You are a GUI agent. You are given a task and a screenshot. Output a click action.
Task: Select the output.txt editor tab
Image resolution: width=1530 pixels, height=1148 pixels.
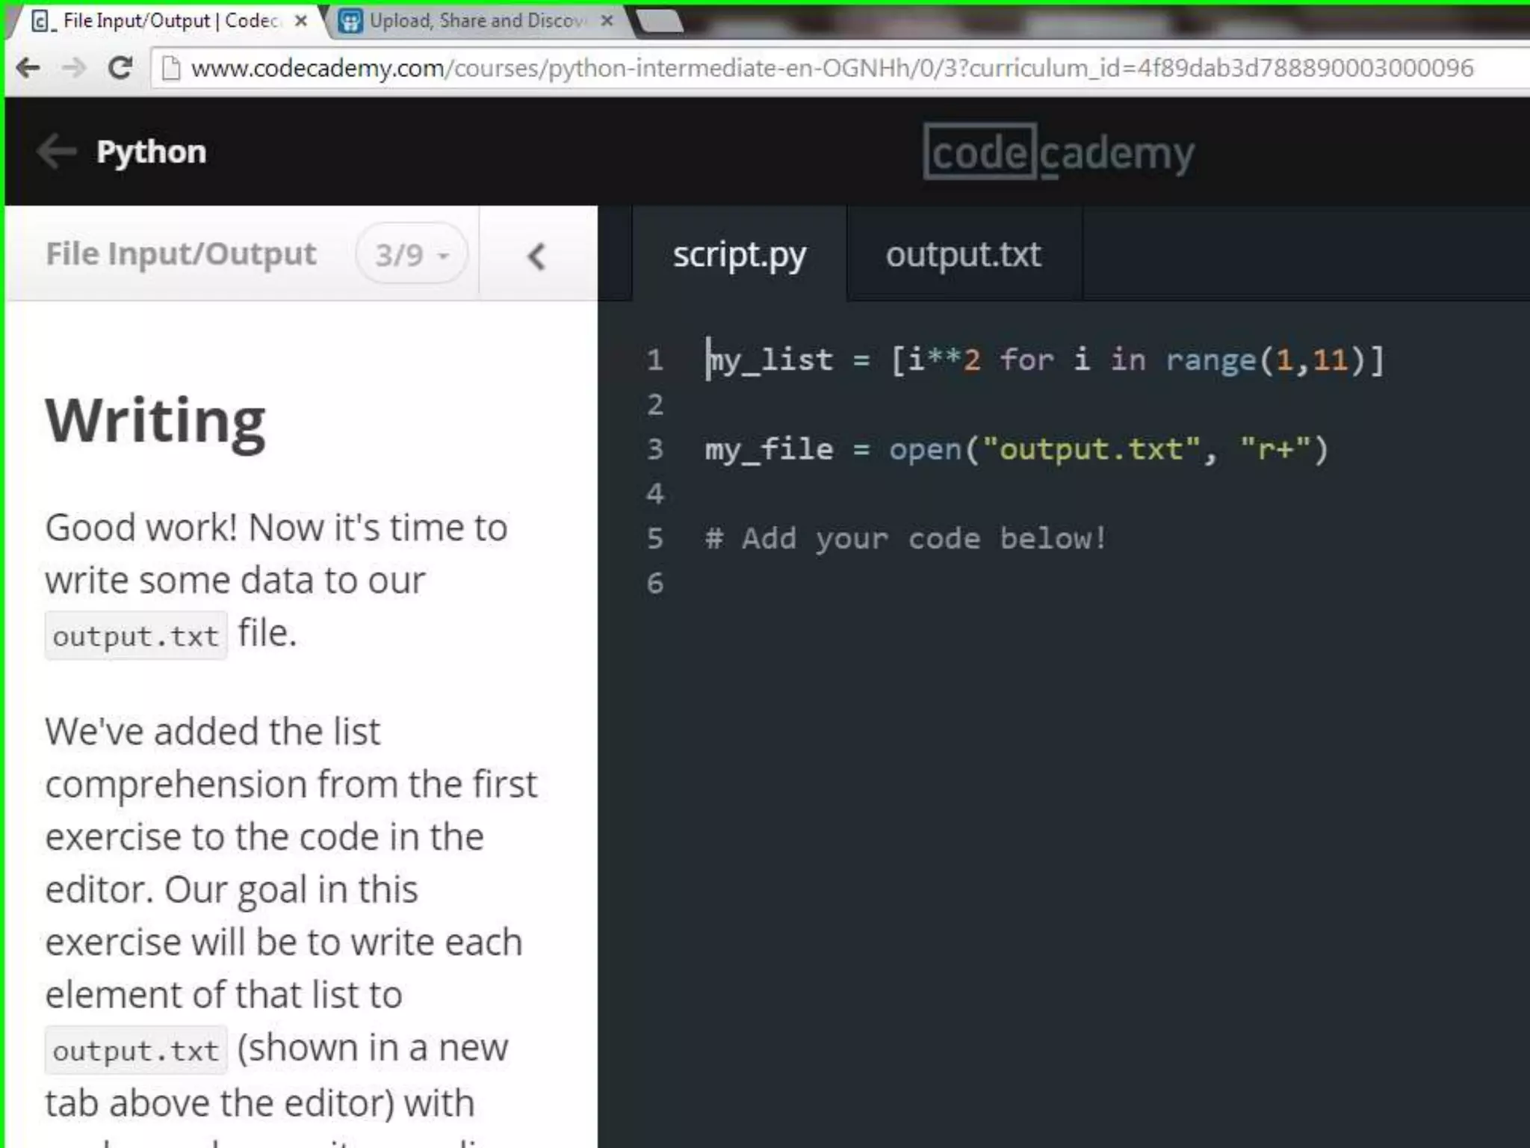tap(964, 254)
